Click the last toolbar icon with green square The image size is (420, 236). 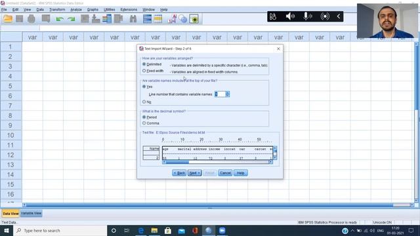point(194,19)
